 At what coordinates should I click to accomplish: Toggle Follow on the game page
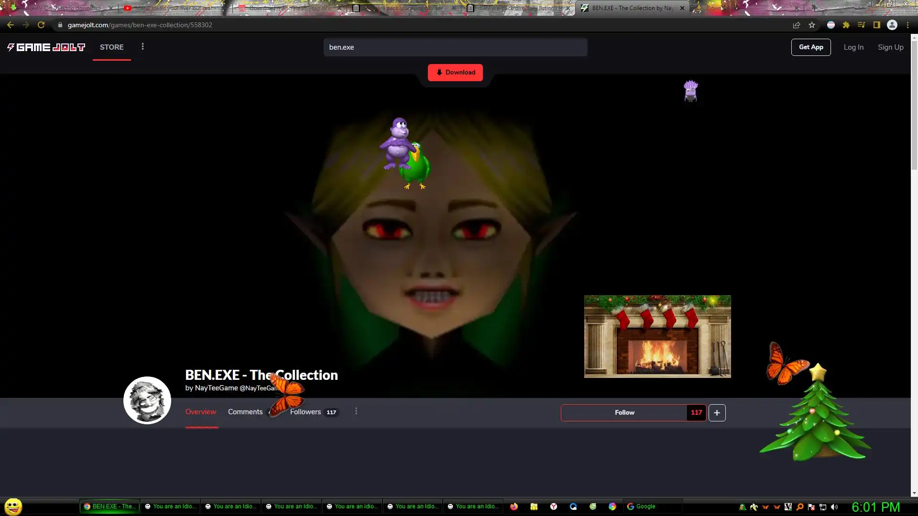coord(624,412)
